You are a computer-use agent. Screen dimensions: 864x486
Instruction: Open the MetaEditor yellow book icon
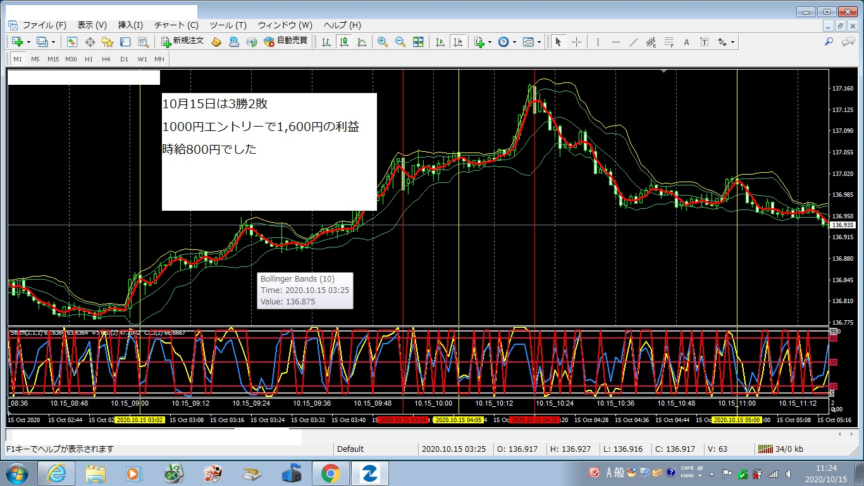click(216, 42)
